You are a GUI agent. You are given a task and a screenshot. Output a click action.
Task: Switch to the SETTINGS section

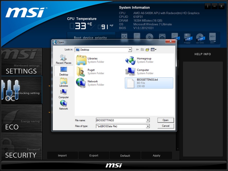(21, 68)
